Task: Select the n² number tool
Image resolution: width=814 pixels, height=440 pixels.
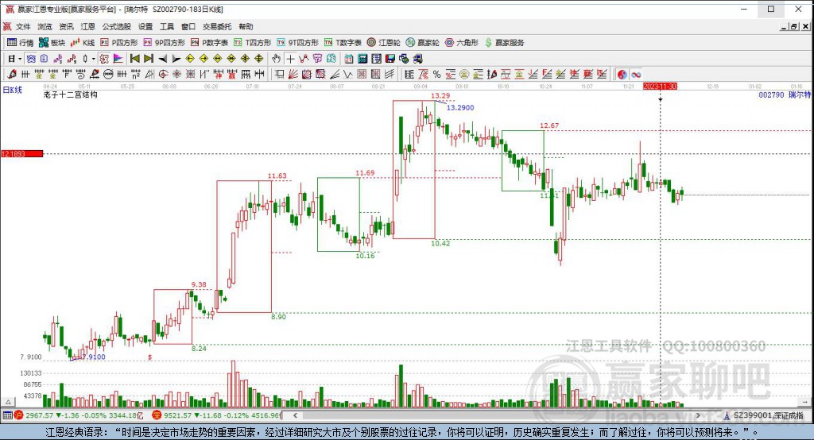Action: (135, 74)
